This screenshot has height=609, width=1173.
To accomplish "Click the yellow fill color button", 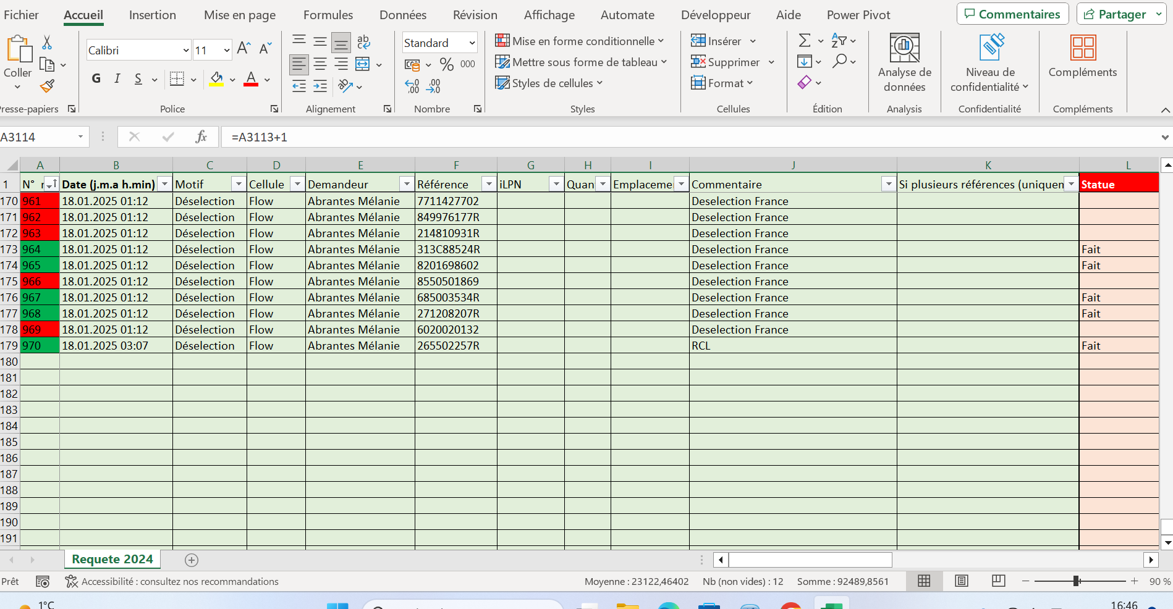I will coord(216,79).
